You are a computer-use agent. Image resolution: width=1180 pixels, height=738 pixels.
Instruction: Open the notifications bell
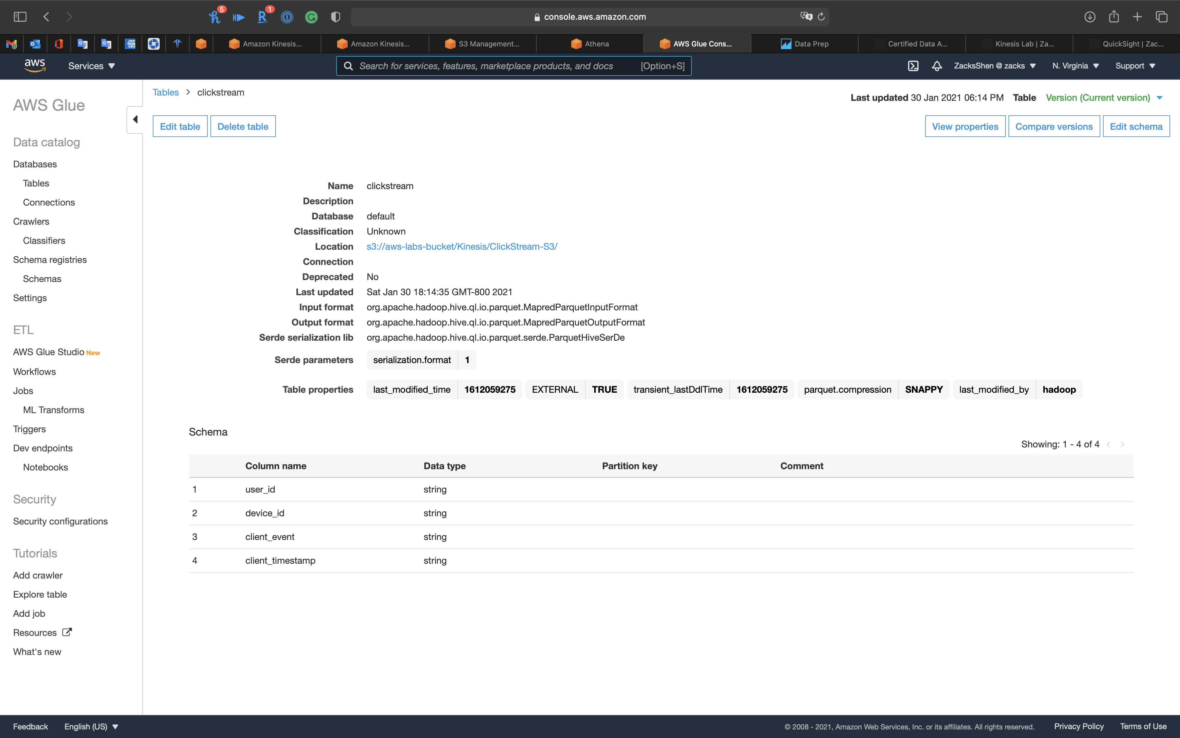[937, 66]
